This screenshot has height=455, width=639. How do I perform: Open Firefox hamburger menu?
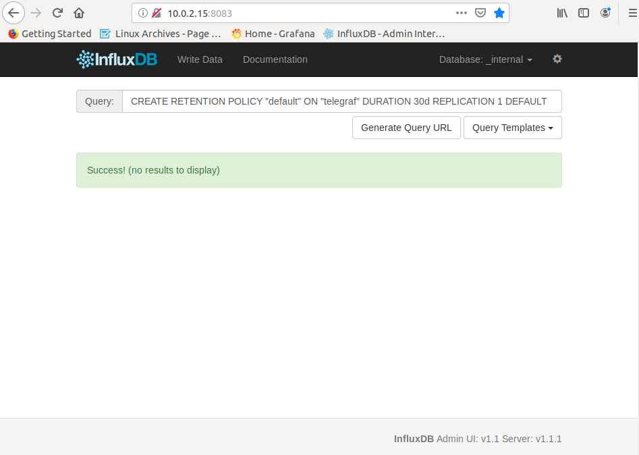pyautogui.click(x=632, y=13)
